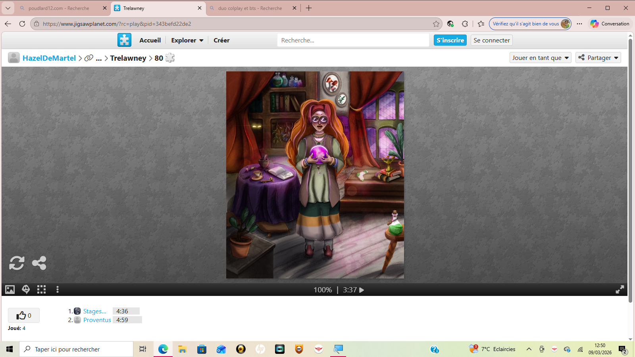Click the Stages... player avatar
Screen dimensions: 635x357
click(77, 311)
